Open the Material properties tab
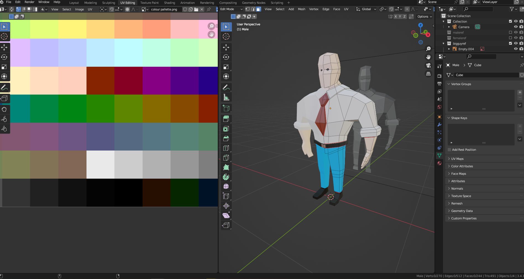The width and height of the screenshot is (524, 279). pyautogui.click(x=439, y=163)
